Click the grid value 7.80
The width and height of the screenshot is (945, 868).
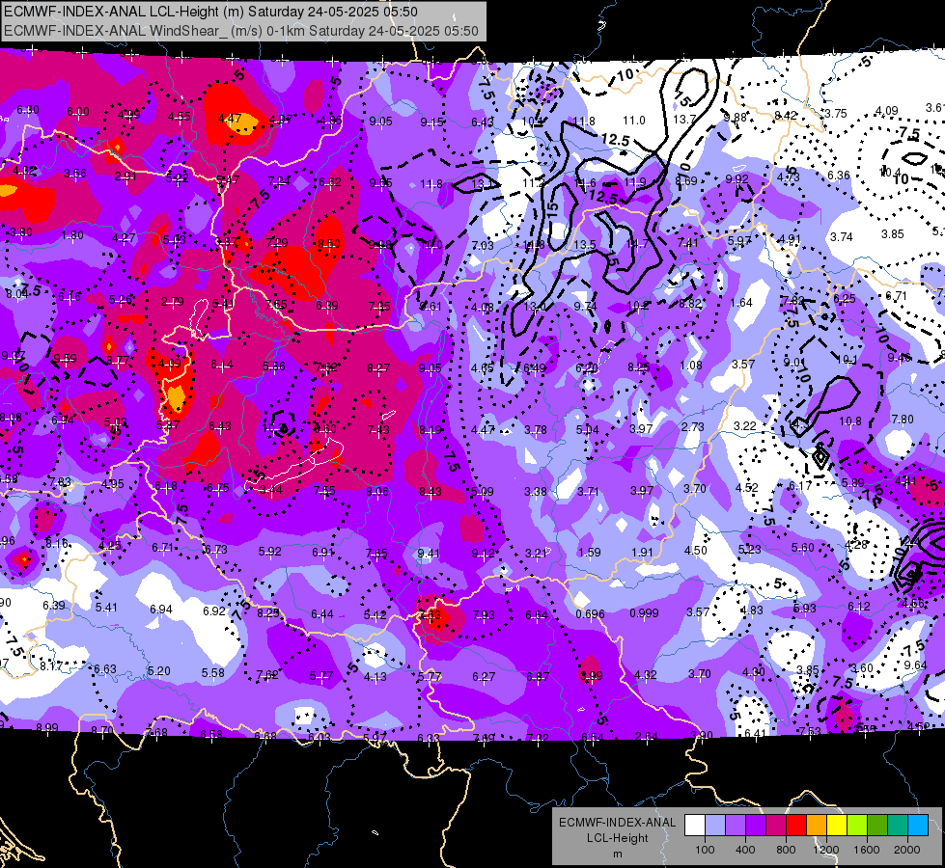coord(903,420)
